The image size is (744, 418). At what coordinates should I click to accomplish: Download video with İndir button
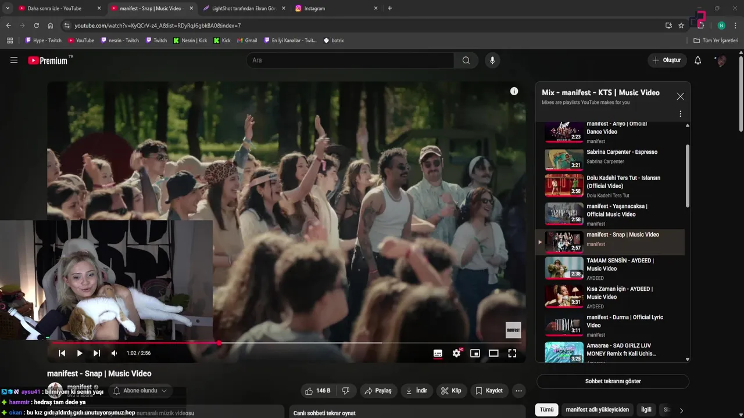click(x=417, y=391)
